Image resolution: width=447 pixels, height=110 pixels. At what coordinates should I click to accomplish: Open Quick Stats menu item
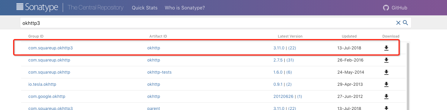pos(145,8)
